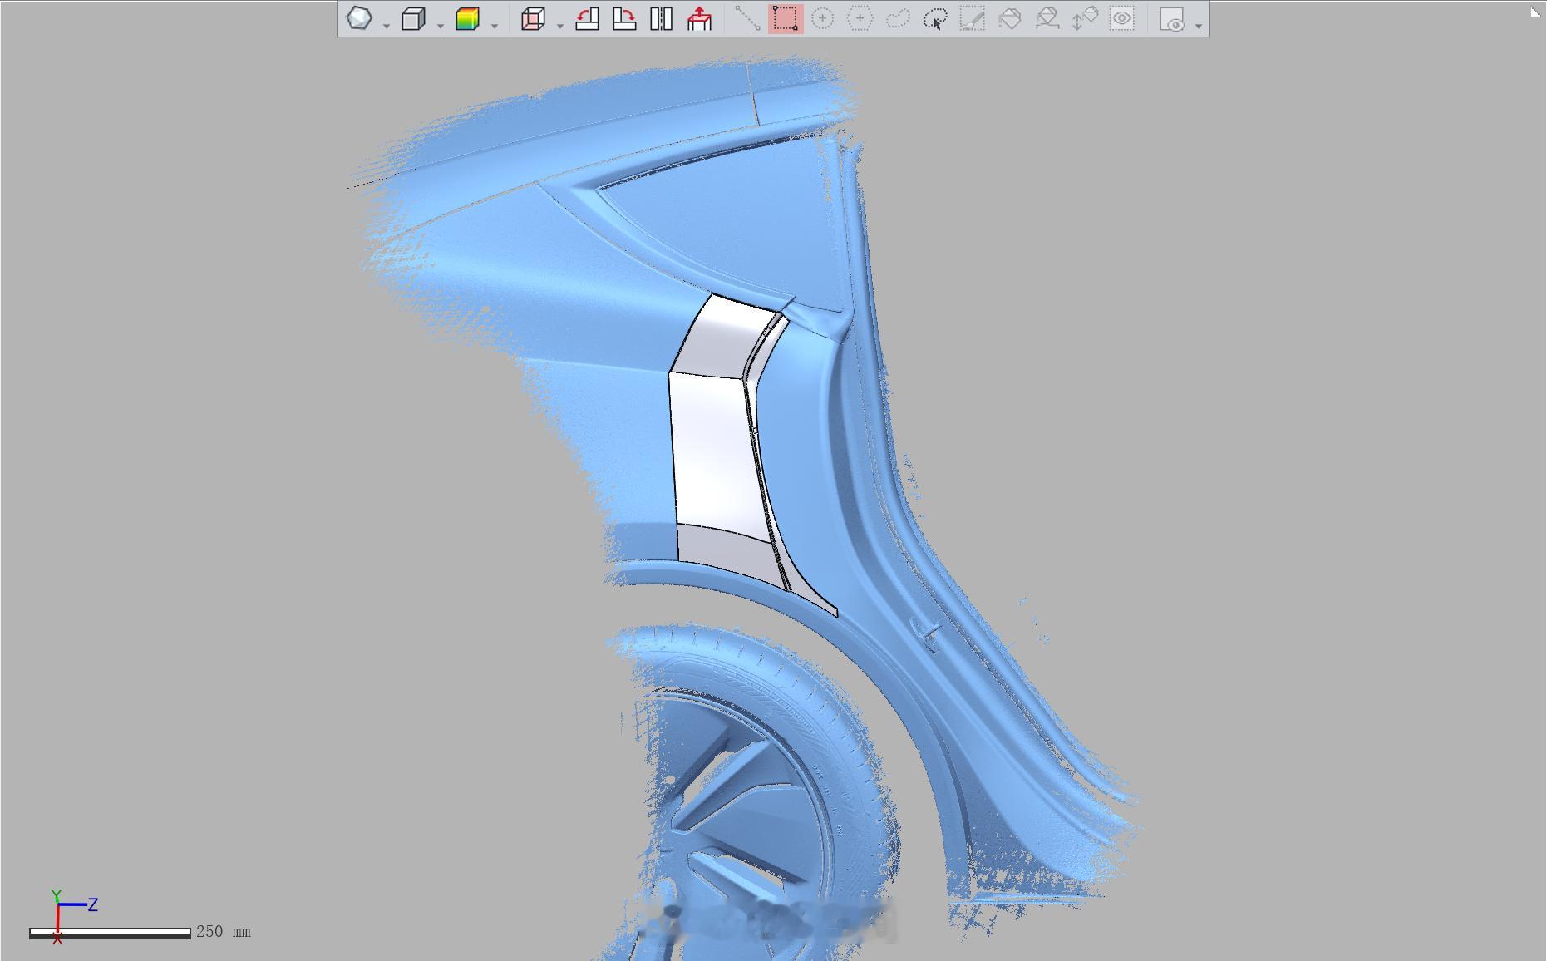Click the white surface patch on the car scan
1547x961 pixels.
(x=715, y=449)
